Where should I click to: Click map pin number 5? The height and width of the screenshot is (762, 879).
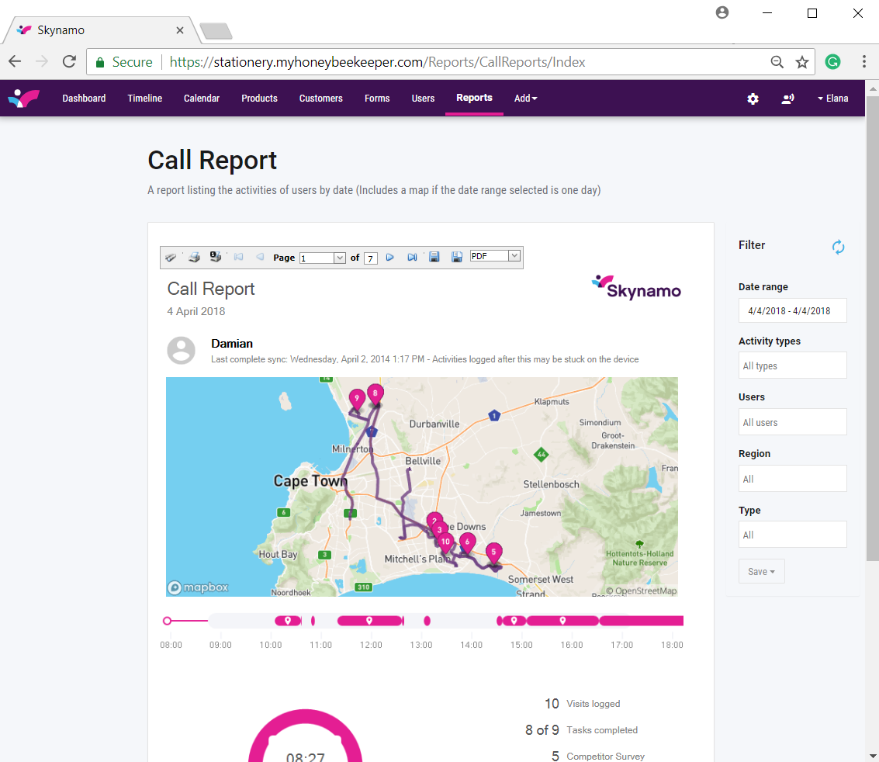(493, 552)
